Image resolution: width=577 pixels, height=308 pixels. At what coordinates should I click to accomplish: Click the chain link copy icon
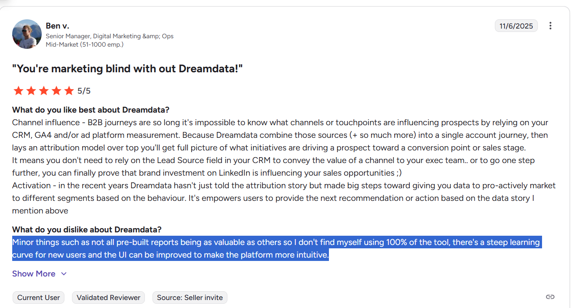pos(550,297)
